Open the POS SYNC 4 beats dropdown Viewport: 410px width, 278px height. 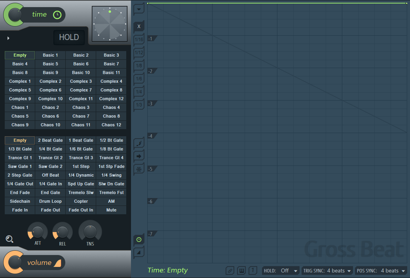(x=381, y=270)
